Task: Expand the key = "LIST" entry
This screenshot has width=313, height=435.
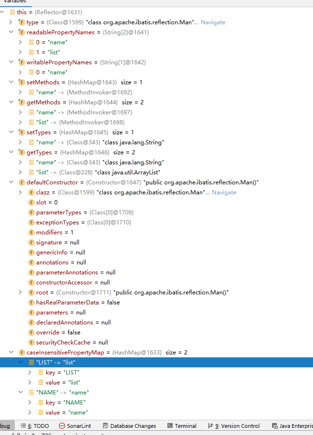Action: click(x=30, y=372)
